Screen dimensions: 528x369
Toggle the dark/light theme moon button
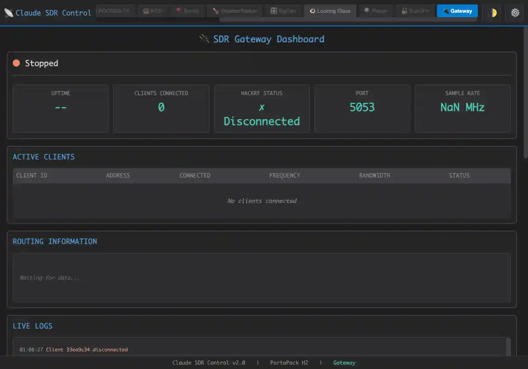pyautogui.click(x=492, y=13)
